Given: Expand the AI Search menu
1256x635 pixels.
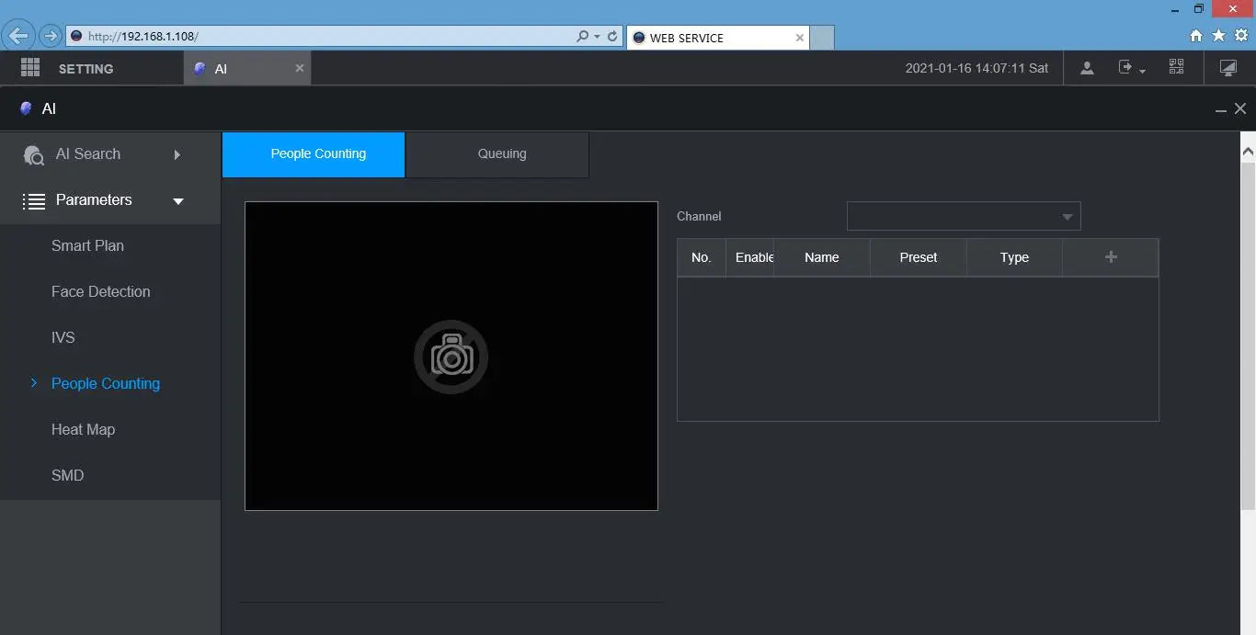Looking at the screenshot, I should point(110,154).
